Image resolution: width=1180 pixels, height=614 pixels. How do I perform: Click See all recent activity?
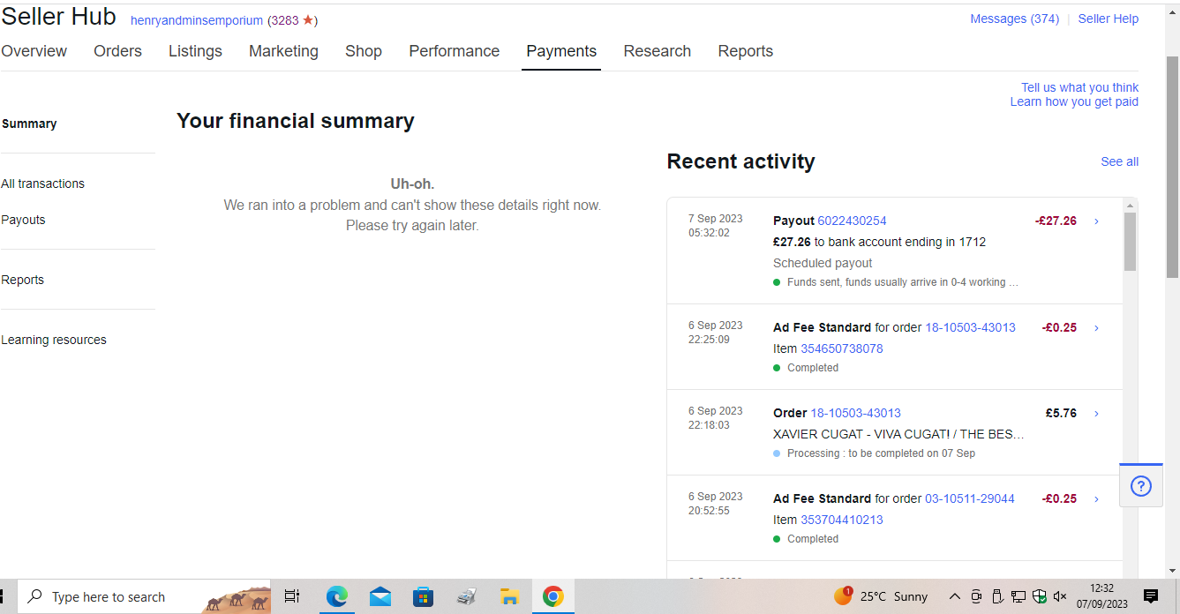1119,161
